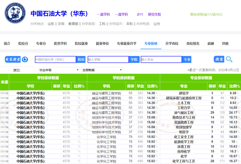The height and width of the screenshot is (164, 241).
Task: Click the 应用化学 major cell
Action: coord(184,151)
